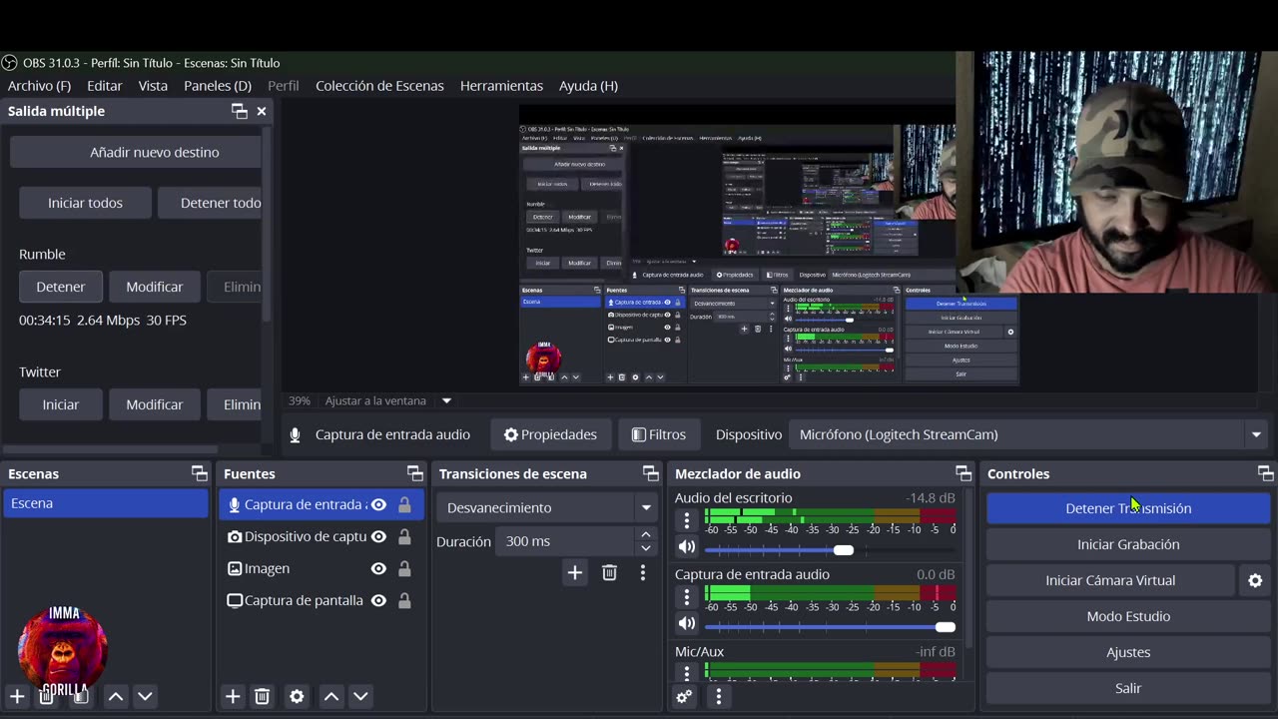The height and width of the screenshot is (719, 1278).
Task: Delete the scene transition with trash icon
Action: pos(609,572)
